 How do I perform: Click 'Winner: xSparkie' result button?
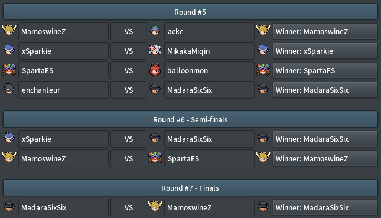pos(325,51)
